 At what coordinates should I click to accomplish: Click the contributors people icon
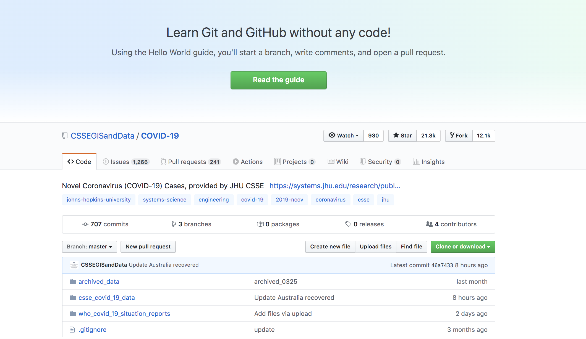429,224
